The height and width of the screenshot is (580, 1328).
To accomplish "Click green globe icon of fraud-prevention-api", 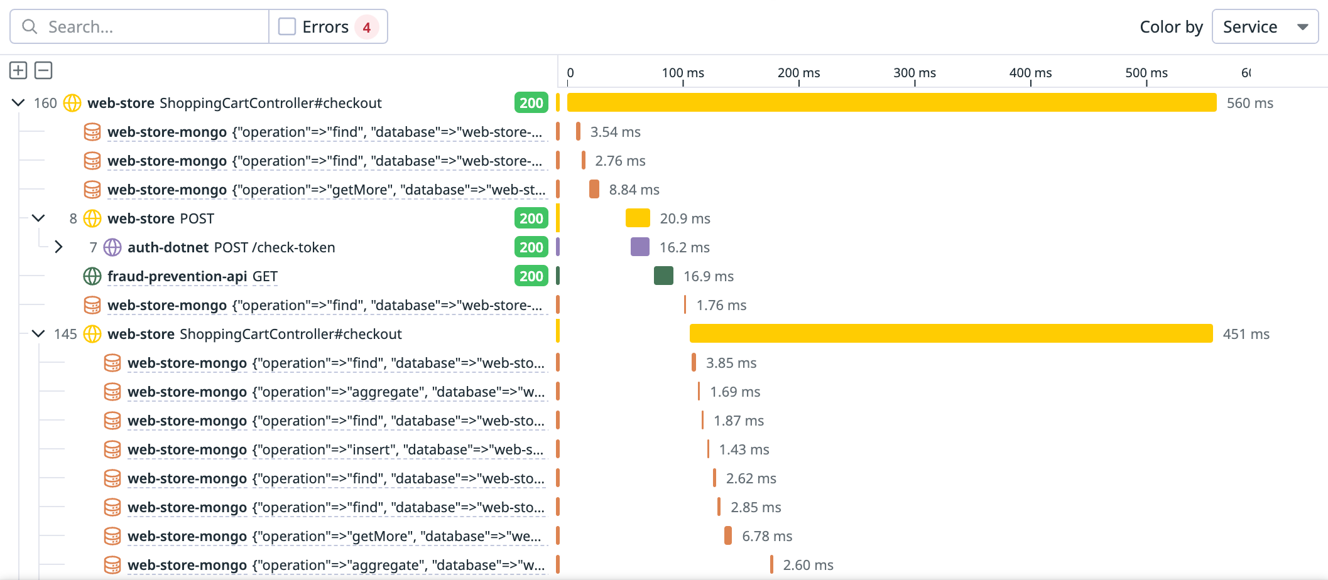I will tap(92, 276).
